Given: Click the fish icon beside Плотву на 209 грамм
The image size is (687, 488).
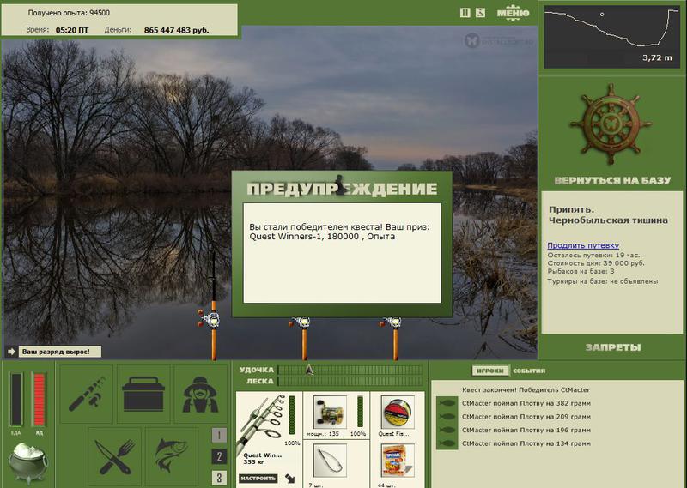Looking at the screenshot, I should point(447,417).
